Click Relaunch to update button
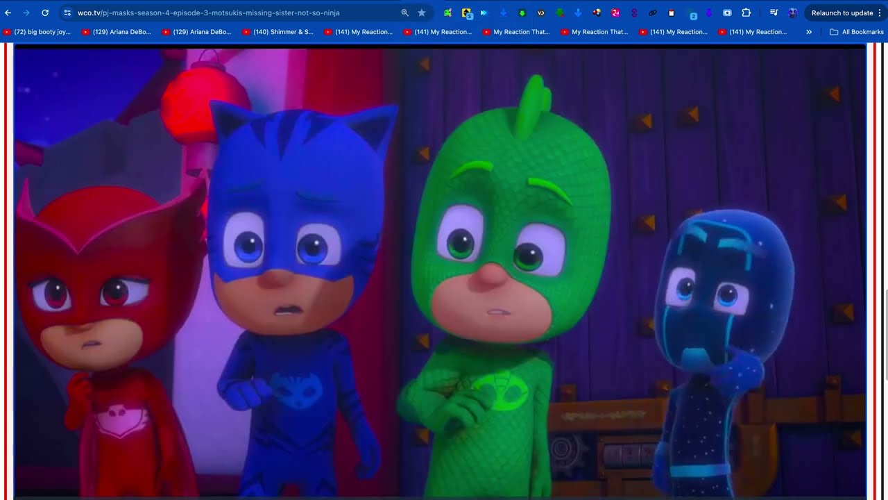 click(842, 12)
